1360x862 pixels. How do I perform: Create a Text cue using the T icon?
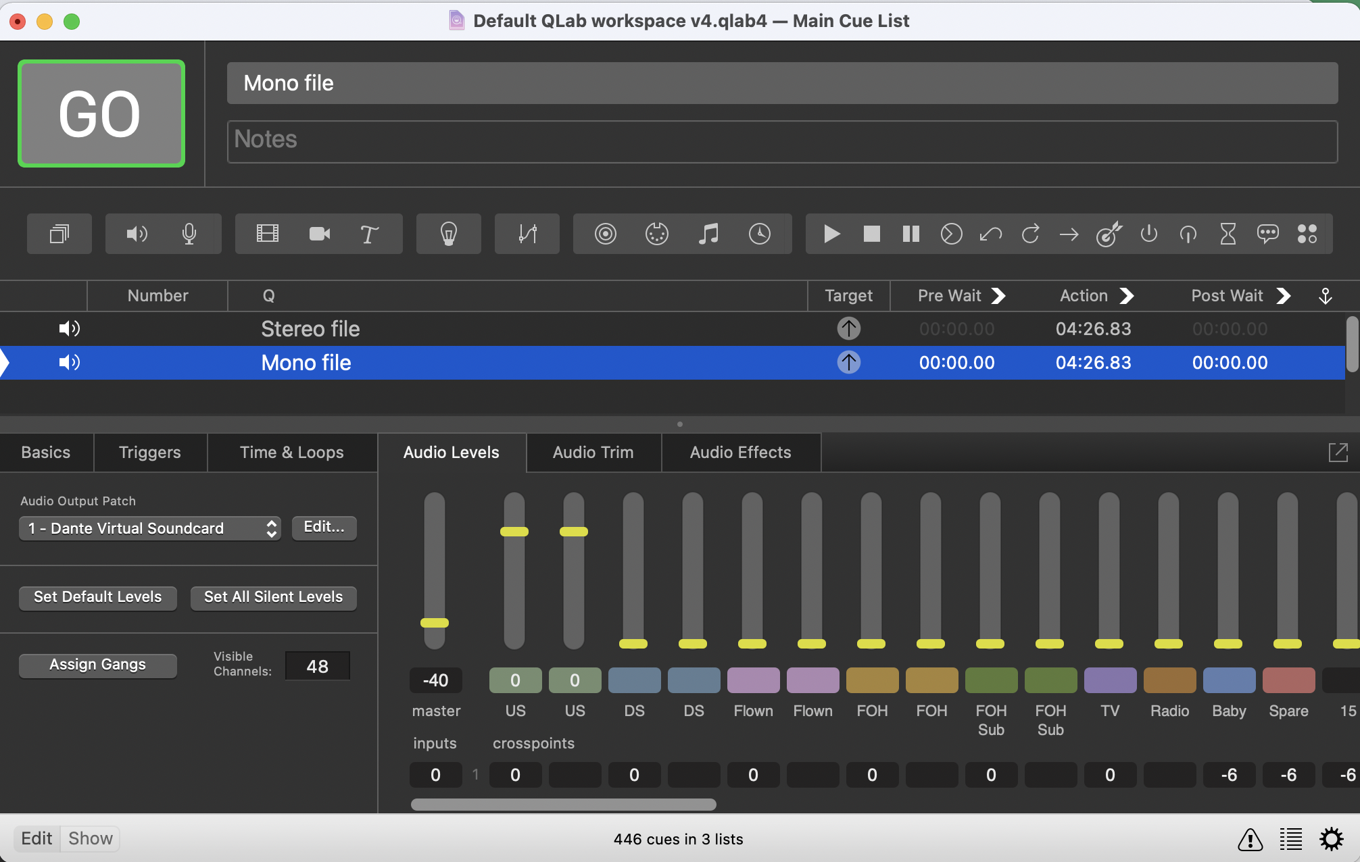pos(368,234)
